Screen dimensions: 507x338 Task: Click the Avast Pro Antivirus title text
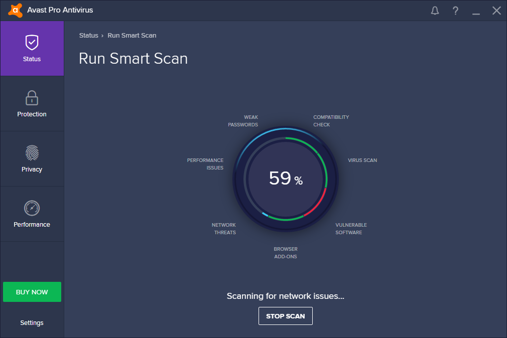coord(60,10)
